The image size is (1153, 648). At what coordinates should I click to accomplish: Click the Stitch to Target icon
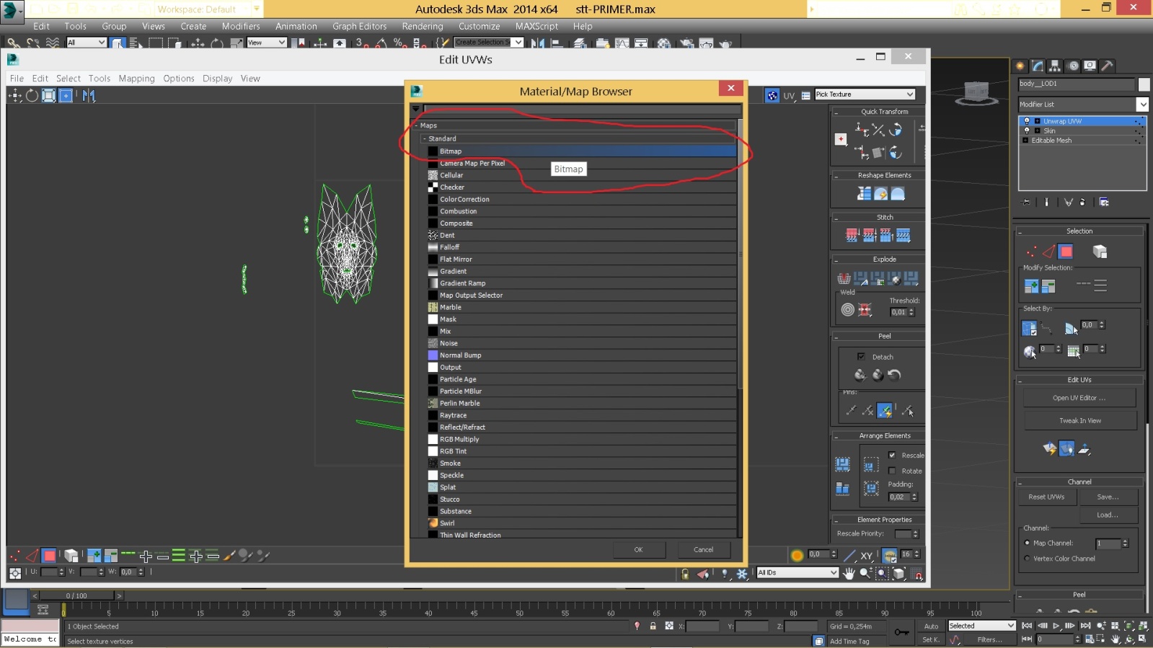[x=852, y=235]
